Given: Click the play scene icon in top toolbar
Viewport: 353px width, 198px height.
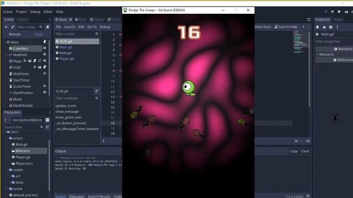Looking at the screenshot, I should click(x=346, y=12).
